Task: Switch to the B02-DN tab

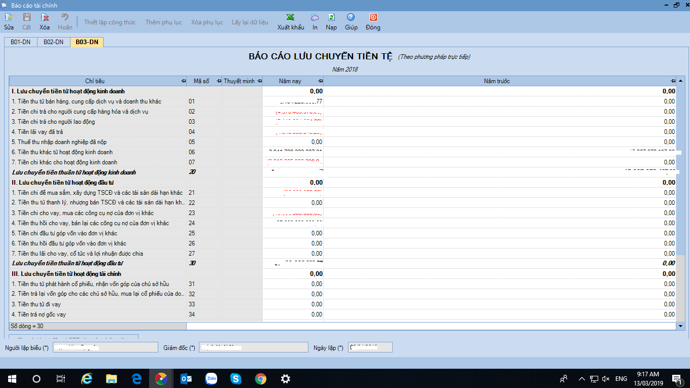Action: tap(53, 42)
